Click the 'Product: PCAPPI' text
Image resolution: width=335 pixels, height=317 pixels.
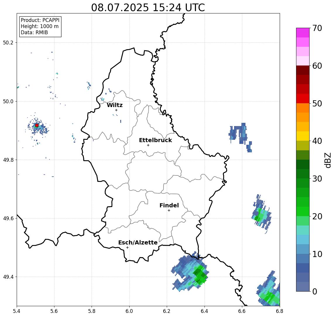click(x=40, y=20)
